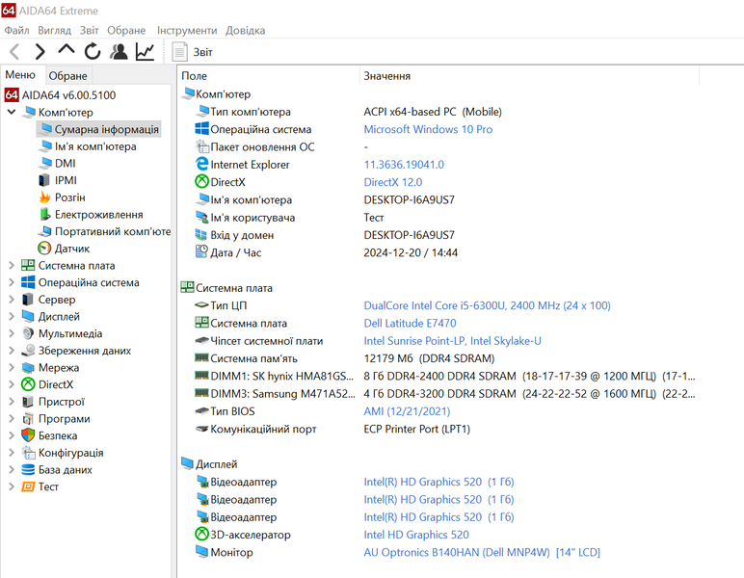This screenshot has height=578, width=744.
Task: Click the Internet Explorer row icon
Action: pos(201,164)
